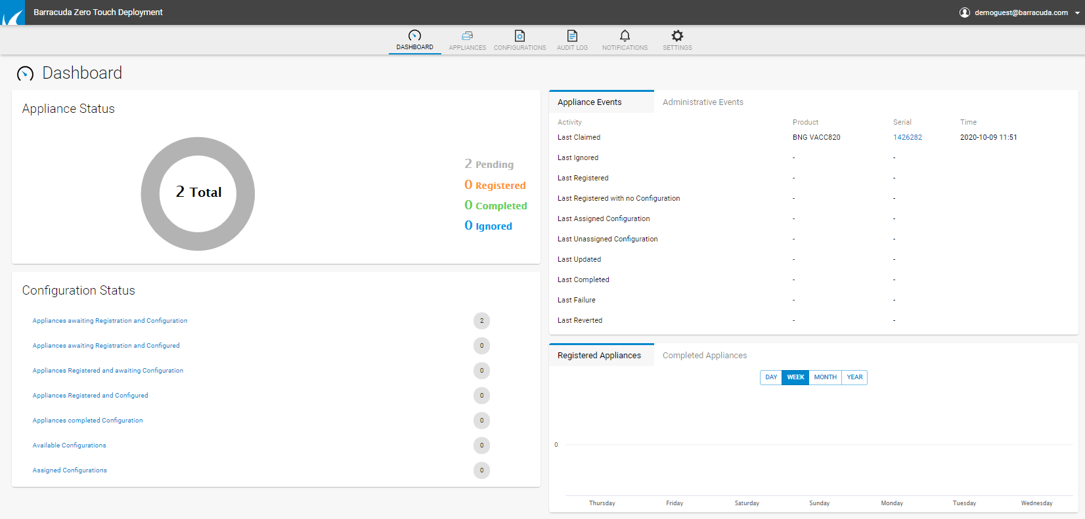This screenshot has width=1085, height=519.
Task: Open the Settings gear icon
Action: (677, 35)
